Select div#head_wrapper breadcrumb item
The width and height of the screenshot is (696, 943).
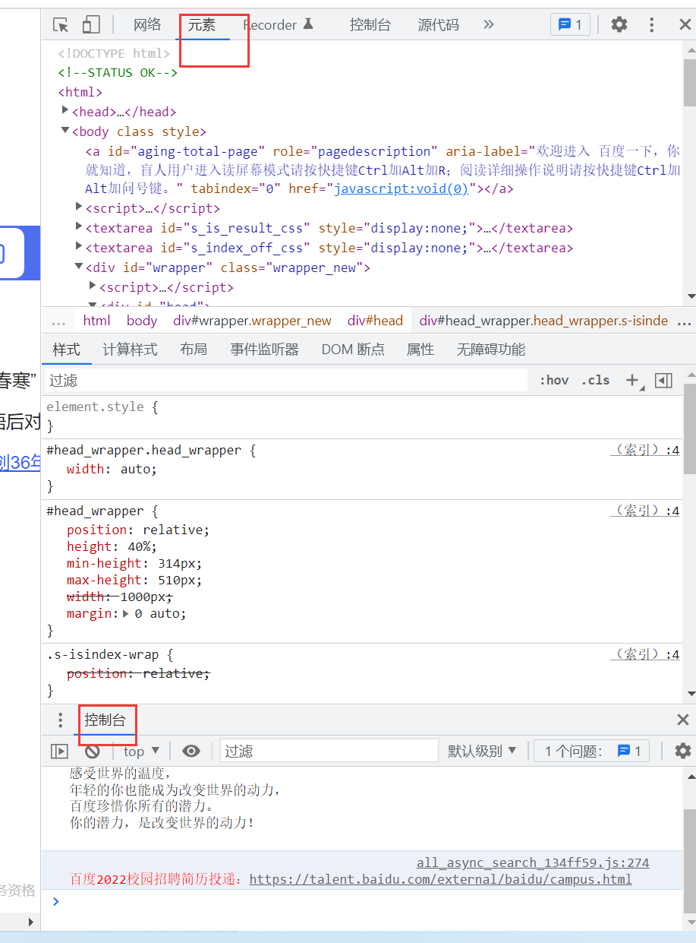coord(543,321)
